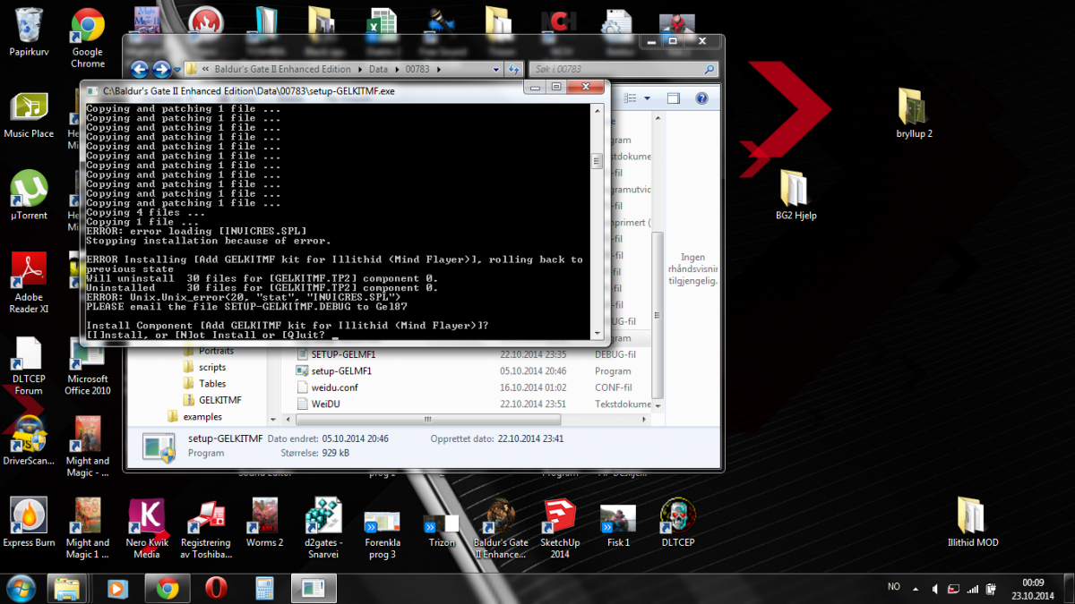The image size is (1075, 604).
Task: Open Opera browser from the taskbar
Action: pos(215,588)
